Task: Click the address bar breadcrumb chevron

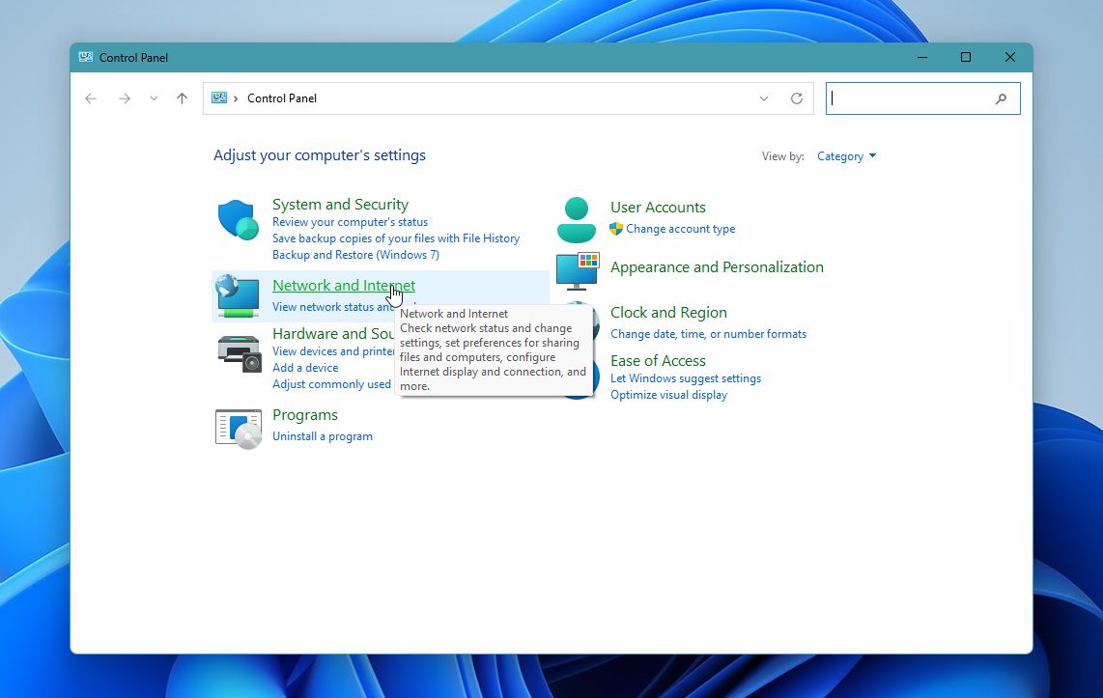Action: pyautogui.click(x=236, y=98)
